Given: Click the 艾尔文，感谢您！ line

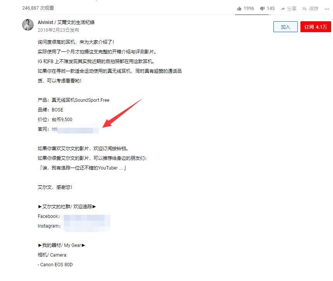Looking at the screenshot, I should (x=55, y=187).
